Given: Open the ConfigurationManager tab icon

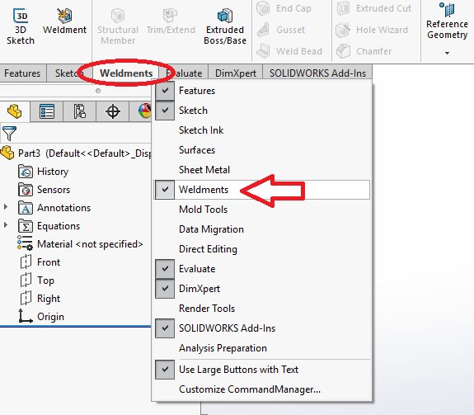Looking at the screenshot, I should [x=80, y=111].
